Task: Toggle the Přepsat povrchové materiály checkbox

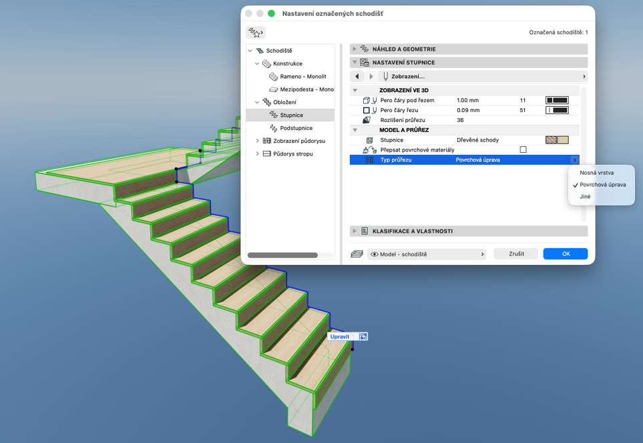Action: click(x=523, y=149)
